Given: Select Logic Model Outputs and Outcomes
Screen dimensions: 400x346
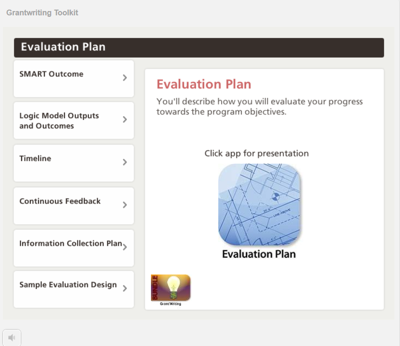Looking at the screenshot, I should click(74, 120).
